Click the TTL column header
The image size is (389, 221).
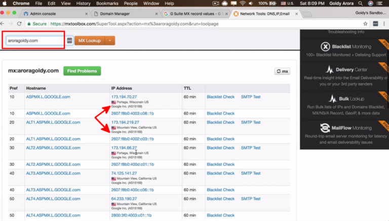pos(187,88)
